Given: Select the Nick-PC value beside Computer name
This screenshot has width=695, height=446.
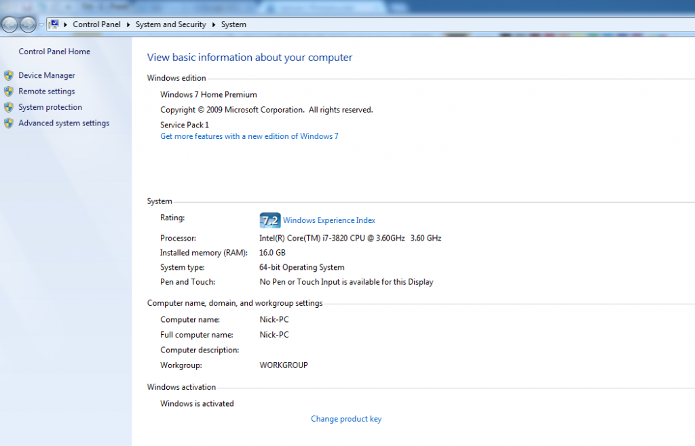Looking at the screenshot, I should (274, 319).
